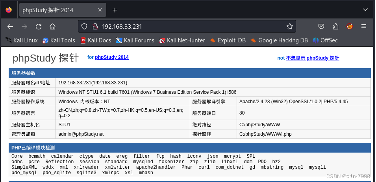Follow the phpStudy 2014 hyperlink
The width and height of the screenshot is (376, 182).
[x=112, y=57]
